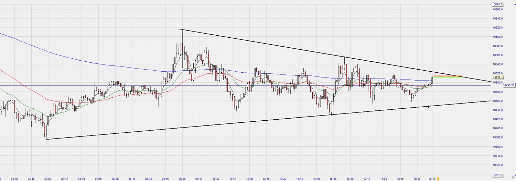Click the anchor handle on upper trendline
Screen dimensions: 516x181
point(417,69)
